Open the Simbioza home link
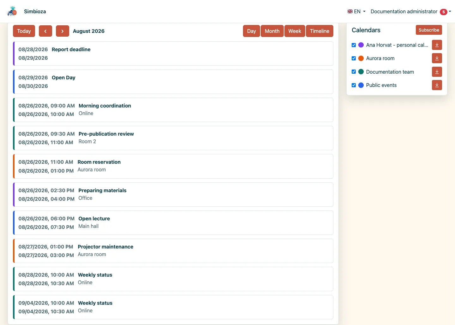Screen dimensions: 455x325 pyautogui.click(x=35, y=11)
